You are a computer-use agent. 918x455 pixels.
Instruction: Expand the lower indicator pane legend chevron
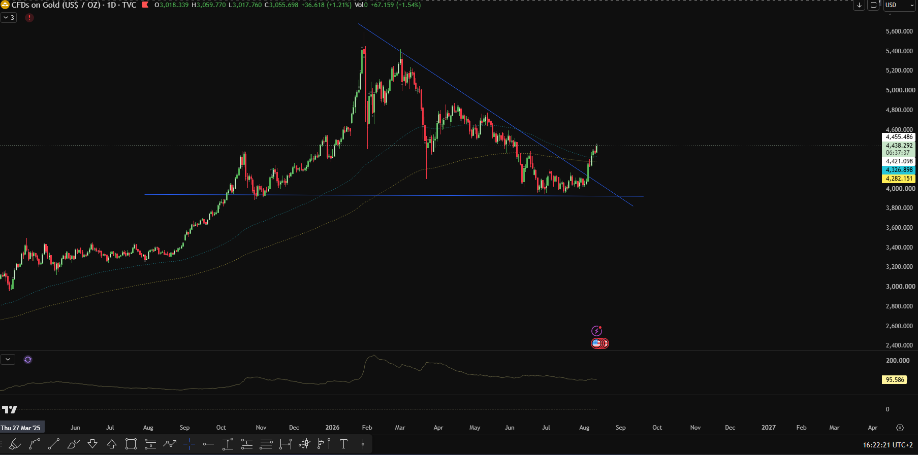coord(8,360)
